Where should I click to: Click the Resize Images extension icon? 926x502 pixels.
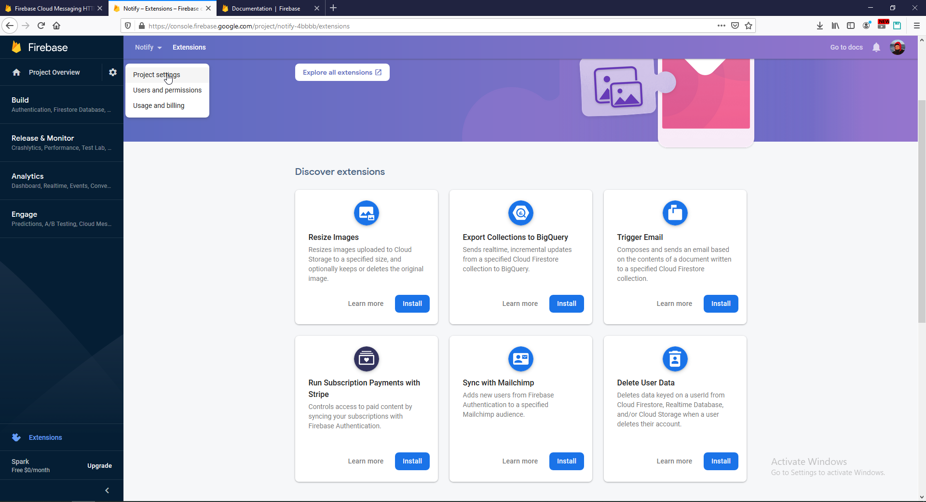pyautogui.click(x=367, y=213)
